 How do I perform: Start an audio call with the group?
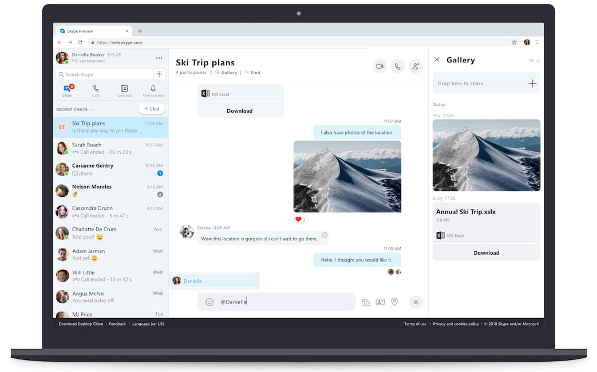tap(397, 66)
